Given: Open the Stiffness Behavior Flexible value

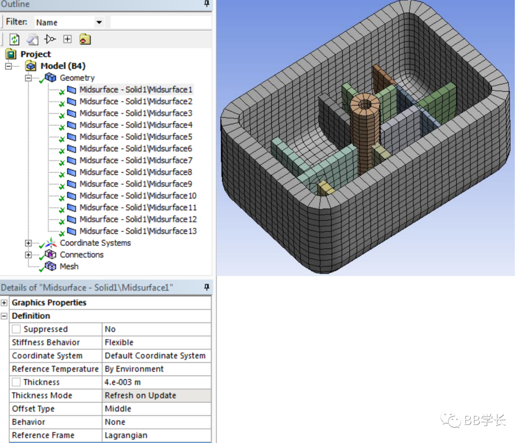Looking at the screenshot, I should click(x=156, y=342).
